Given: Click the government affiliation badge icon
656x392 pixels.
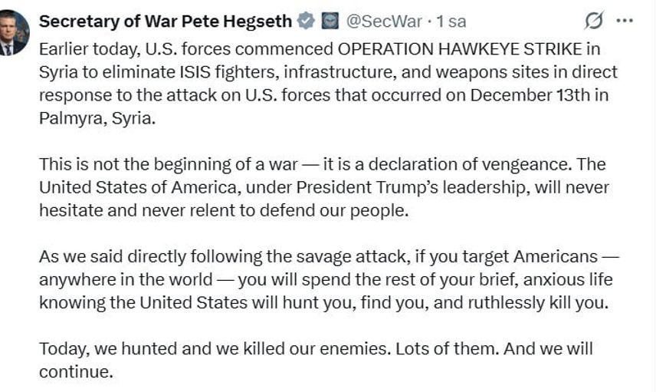Looking at the screenshot, I should (328, 21).
